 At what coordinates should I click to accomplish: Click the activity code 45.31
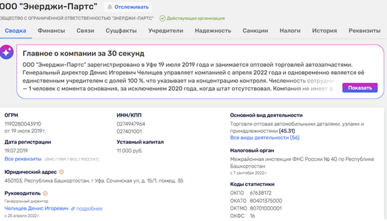pyautogui.click(x=287, y=131)
